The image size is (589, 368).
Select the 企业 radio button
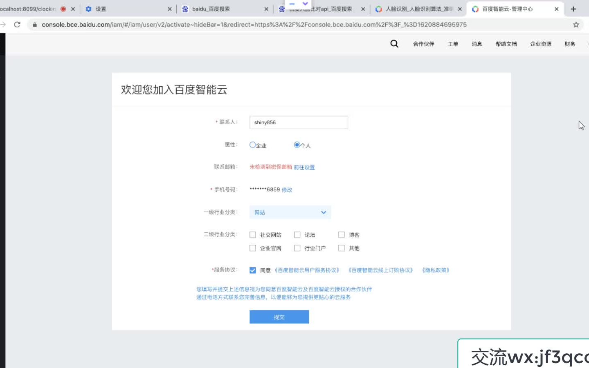click(x=253, y=145)
